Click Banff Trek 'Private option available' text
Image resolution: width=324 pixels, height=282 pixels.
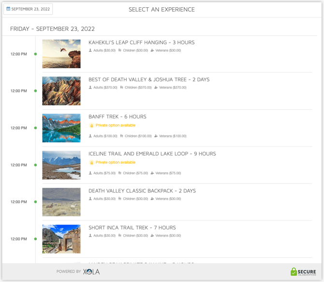[116, 125]
